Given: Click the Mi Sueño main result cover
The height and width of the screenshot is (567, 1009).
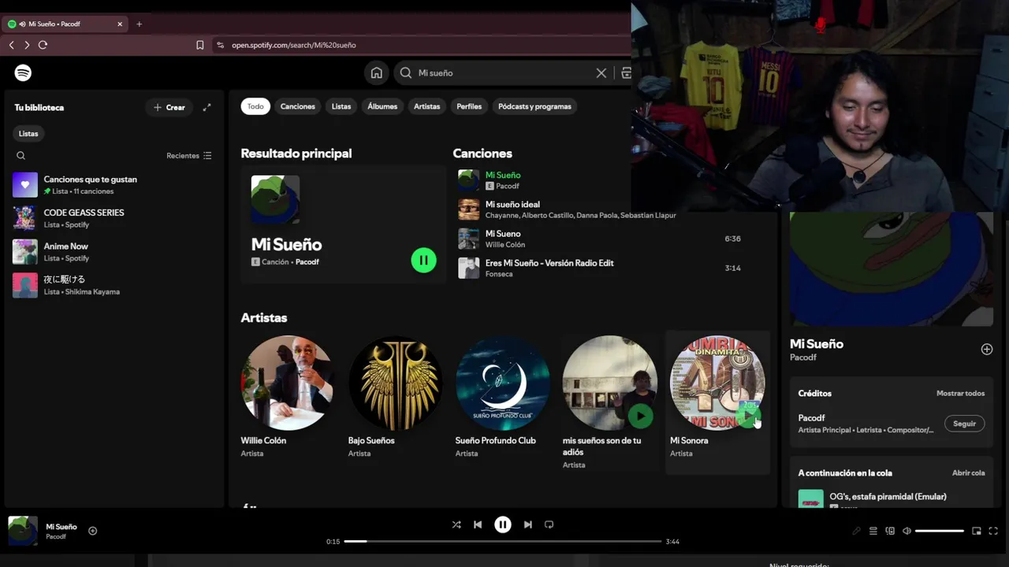Looking at the screenshot, I should pos(275,199).
